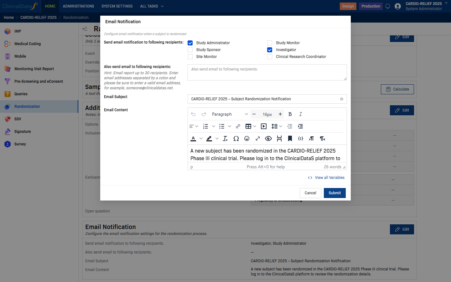Open ADMINISTRATIONS menu

(78, 6)
